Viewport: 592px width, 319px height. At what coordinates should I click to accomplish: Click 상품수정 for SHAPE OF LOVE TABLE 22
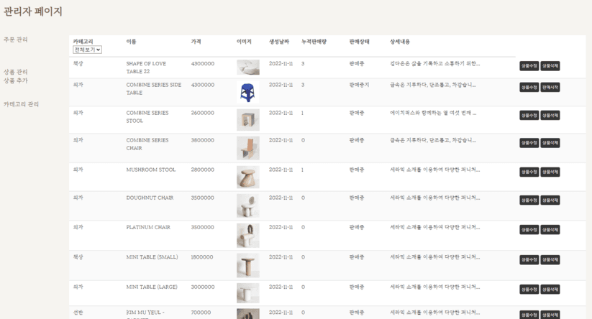pos(529,66)
